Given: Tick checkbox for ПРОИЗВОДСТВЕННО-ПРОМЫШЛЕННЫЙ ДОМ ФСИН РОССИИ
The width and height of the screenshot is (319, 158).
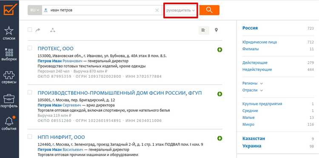Looking at the screenshot, I should click(x=30, y=93).
